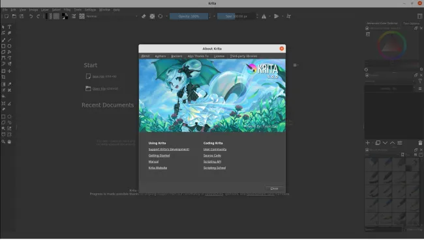The height and width of the screenshot is (240, 424).
Task: Toggle horizontal mirror tool
Action: pyautogui.click(x=264, y=16)
